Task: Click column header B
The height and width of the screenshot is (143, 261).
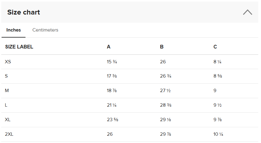Action: [x=162, y=47]
